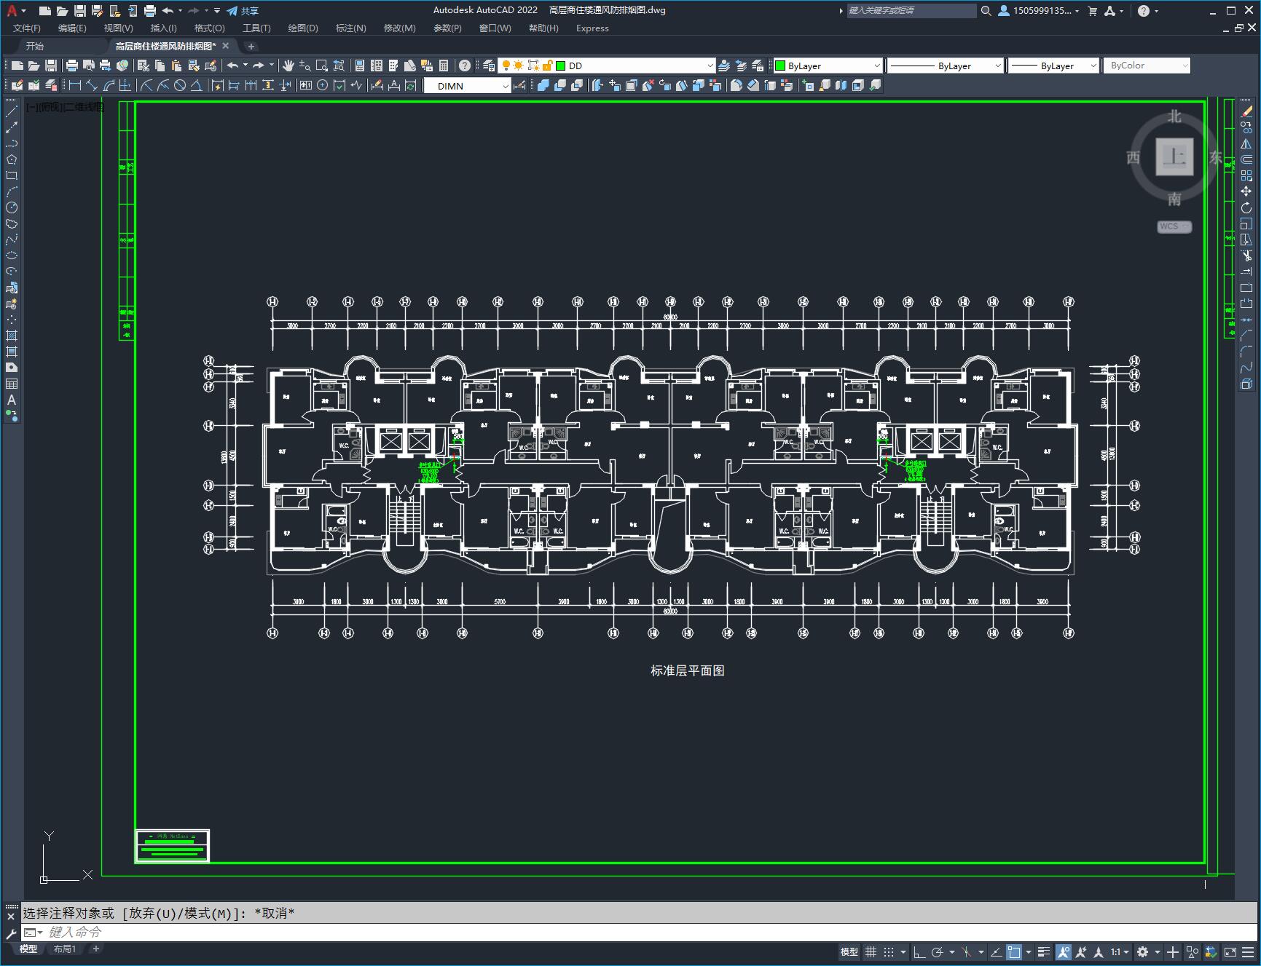Viewport: 1261px width, 966px height.
Task: Click viewport label 俯视 in drawing area
Action: (x=51, y=107)
